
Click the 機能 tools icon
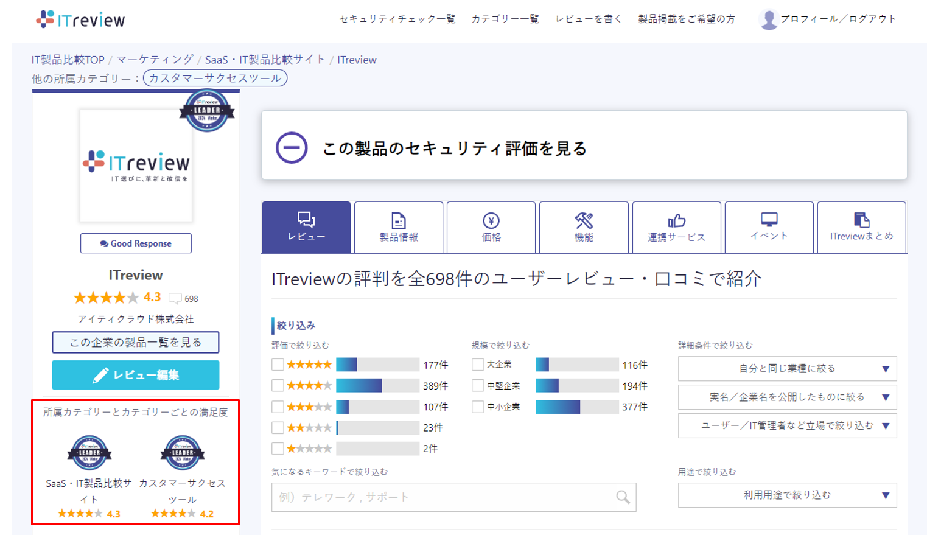(x=584, y=220)
